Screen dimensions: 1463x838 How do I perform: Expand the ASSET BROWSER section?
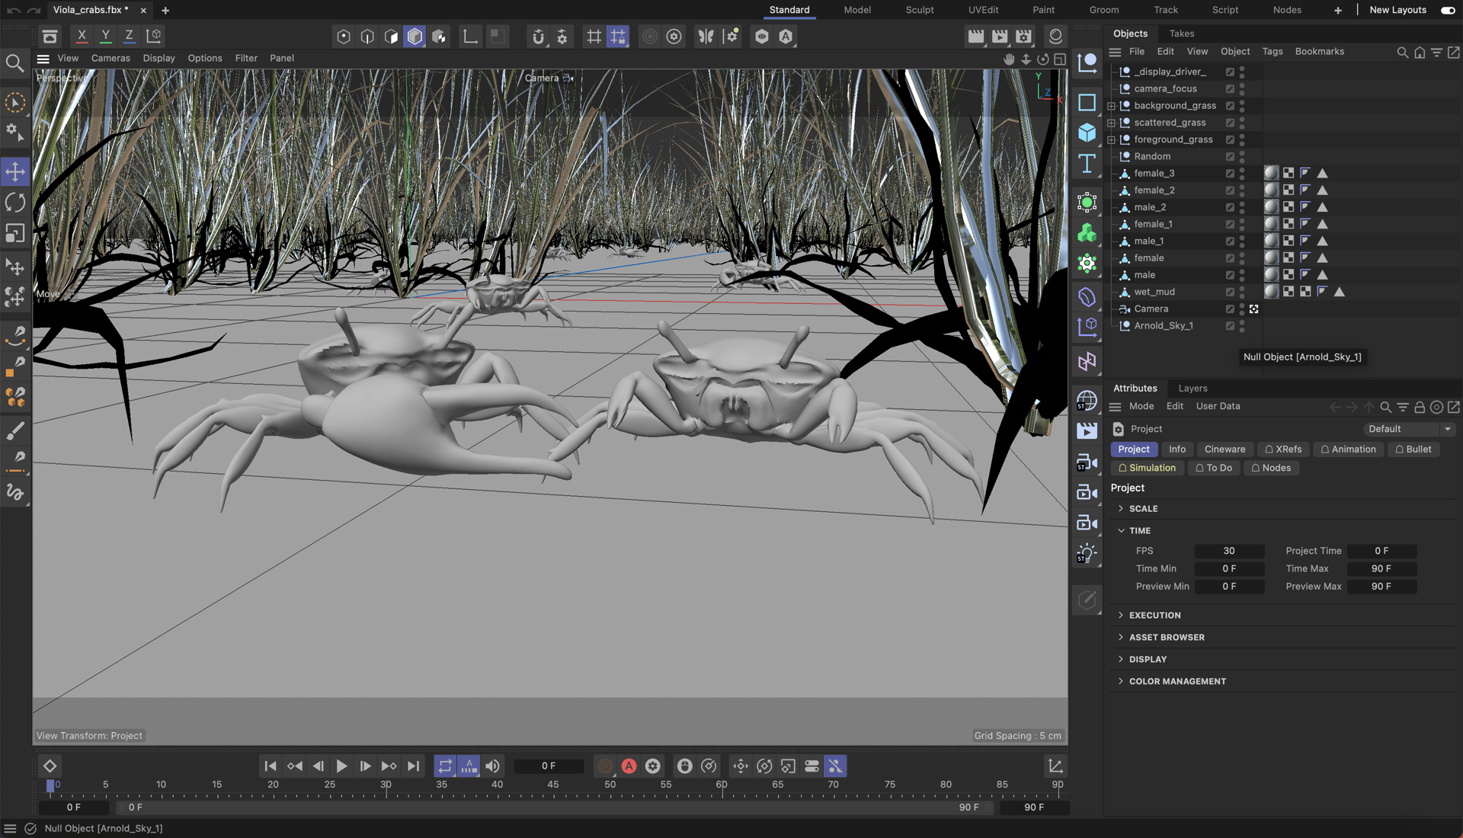tap(1121, 637)
